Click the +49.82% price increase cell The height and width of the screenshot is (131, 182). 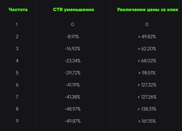click(147, 37)
